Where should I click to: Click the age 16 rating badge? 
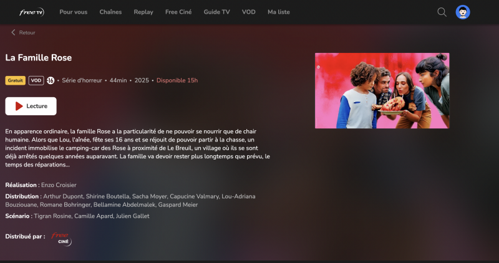tap(51, 80)
